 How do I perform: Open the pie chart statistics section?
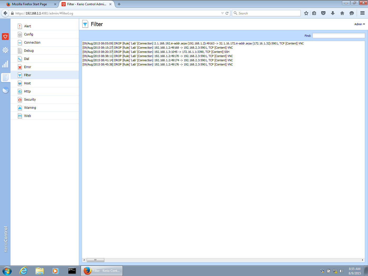(6, 90)
